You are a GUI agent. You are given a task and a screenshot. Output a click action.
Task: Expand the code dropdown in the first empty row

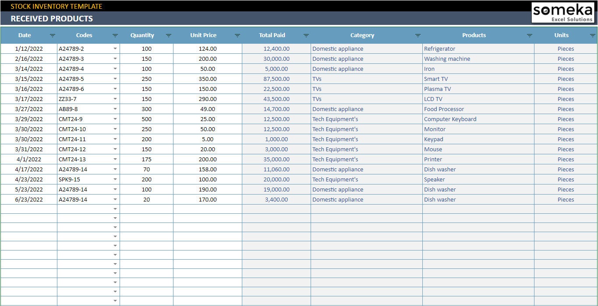pos(116,209)
